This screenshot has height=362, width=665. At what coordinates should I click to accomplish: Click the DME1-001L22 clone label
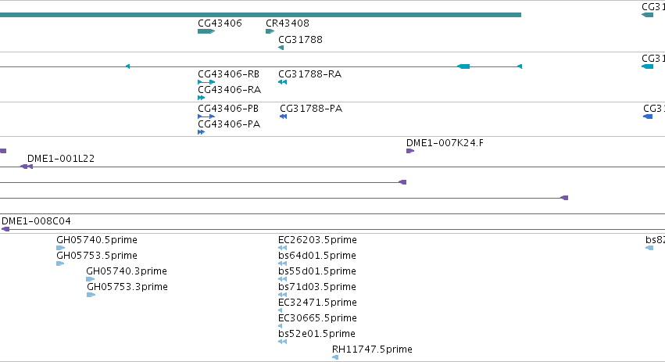coord(61,158)
